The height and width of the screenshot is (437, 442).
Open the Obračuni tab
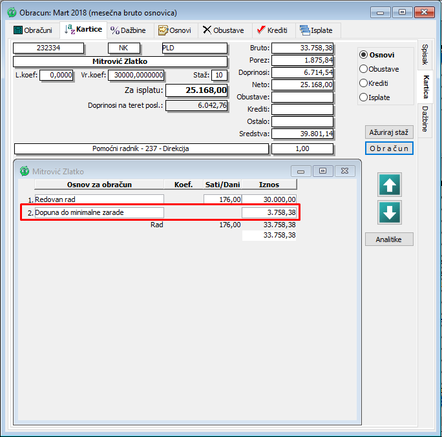tap(33, 30)
